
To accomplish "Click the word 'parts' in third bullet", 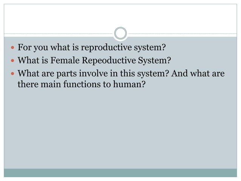I will (x=66, y=74).
